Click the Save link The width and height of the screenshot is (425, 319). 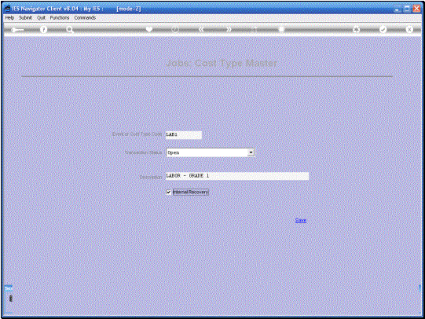coord(301,221)
